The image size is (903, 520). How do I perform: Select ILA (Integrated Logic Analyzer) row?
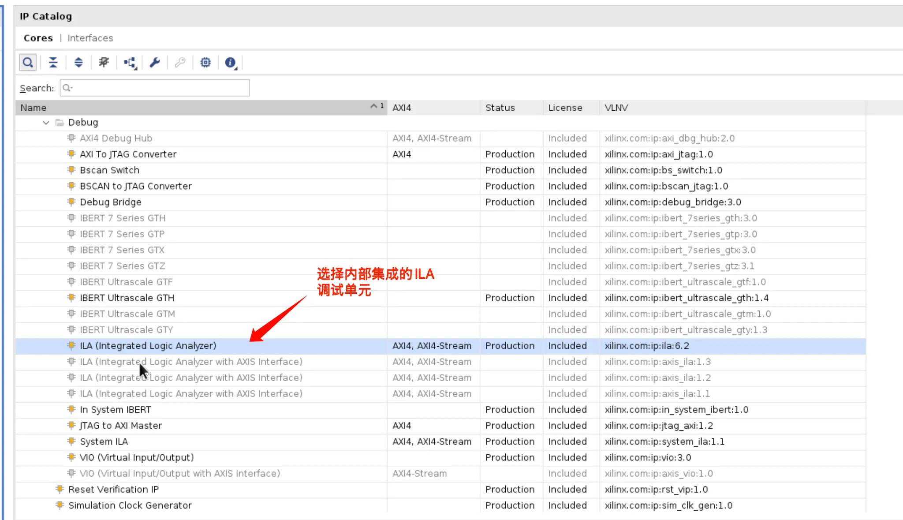pyautogui.click(x=148, y=346)
